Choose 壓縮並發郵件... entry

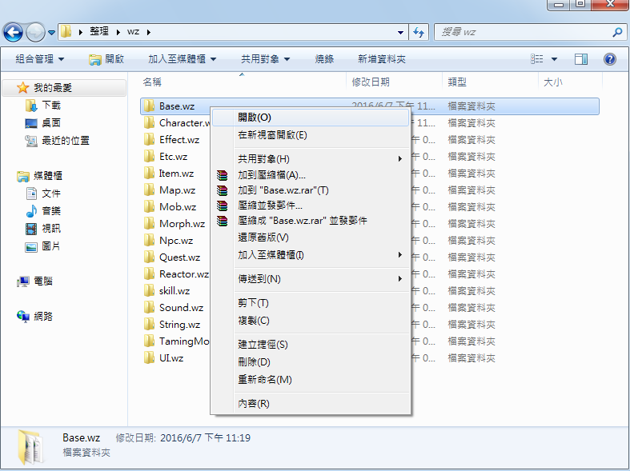pos(310,206)
